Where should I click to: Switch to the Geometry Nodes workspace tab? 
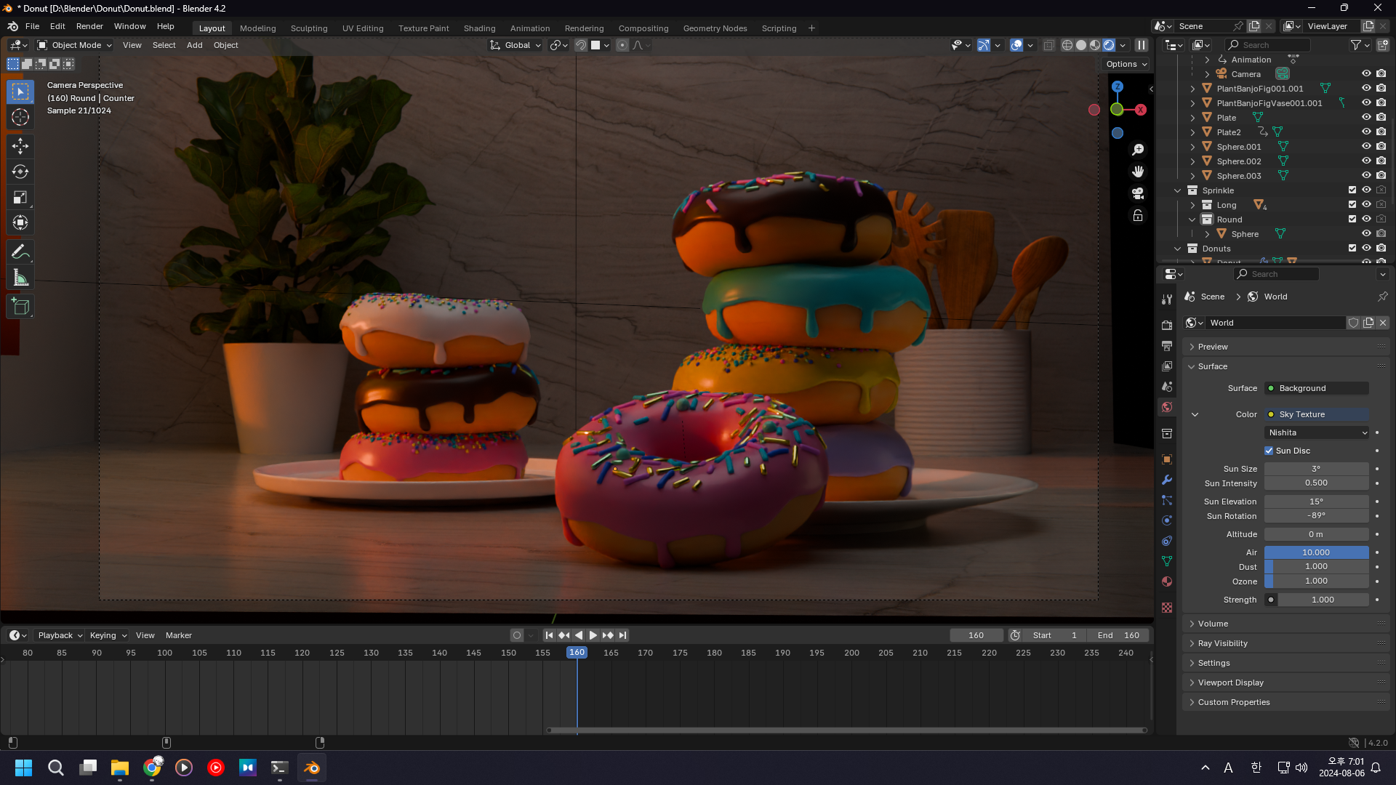coord(715,28)
